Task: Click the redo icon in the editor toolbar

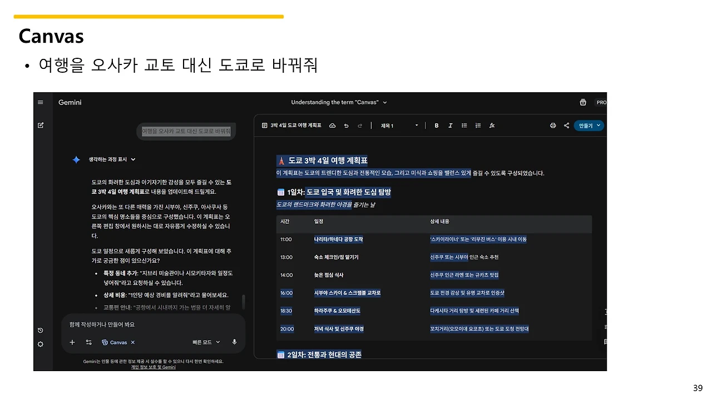Action: tap(359, 125)
